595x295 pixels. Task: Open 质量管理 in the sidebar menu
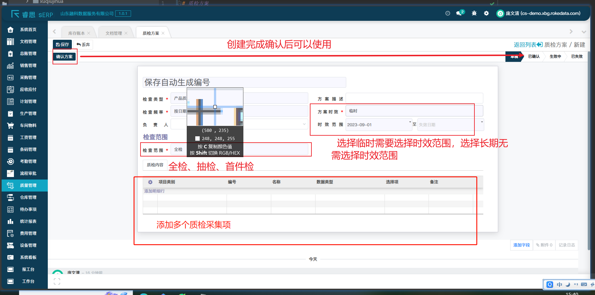tap(28, 186)
